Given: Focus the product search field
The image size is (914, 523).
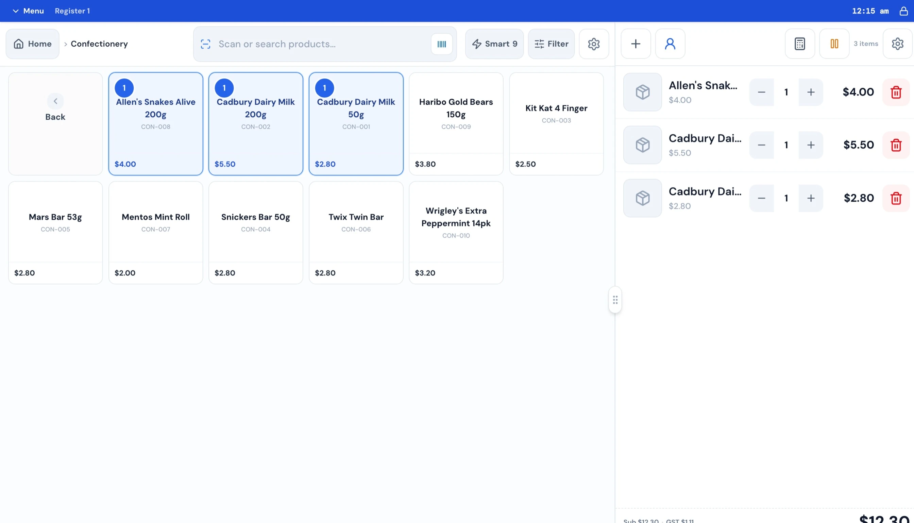Looking at the screenshot, I should click(x=325, y=44).
